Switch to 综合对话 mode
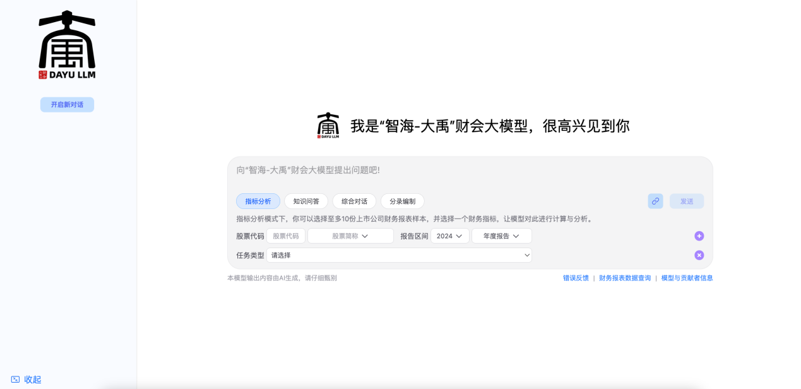Screen dimensions: 801x389 [354, 201]
